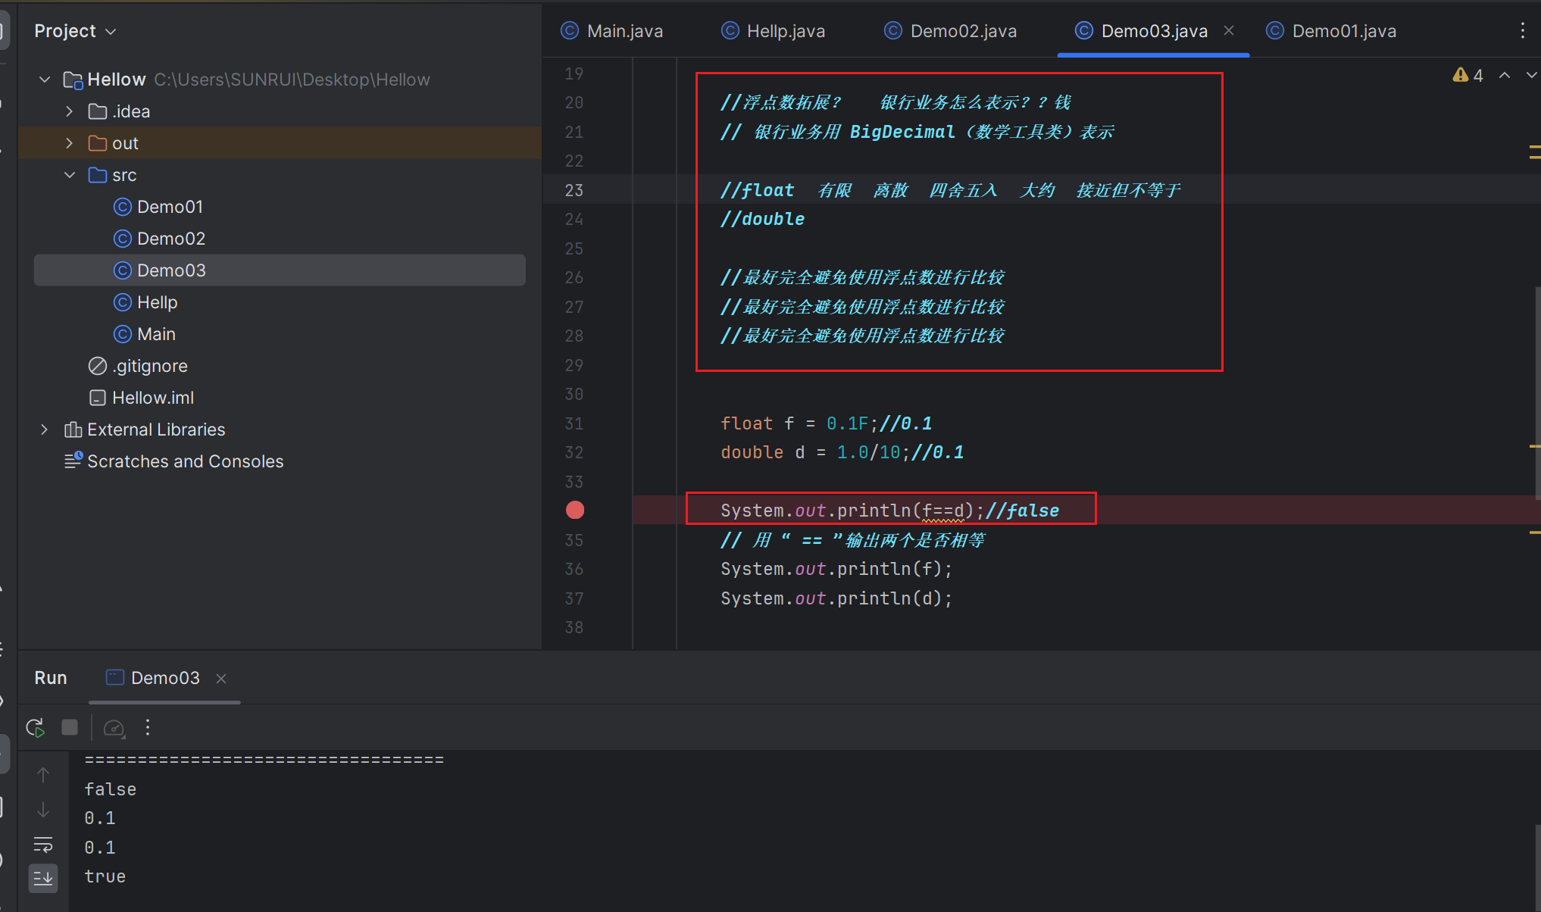Collapse the src folder
The width and height of the screenshot is (1541, 912).
(x=70, y=175)
